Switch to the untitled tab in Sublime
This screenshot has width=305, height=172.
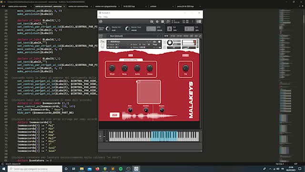[x=153, y=6]
